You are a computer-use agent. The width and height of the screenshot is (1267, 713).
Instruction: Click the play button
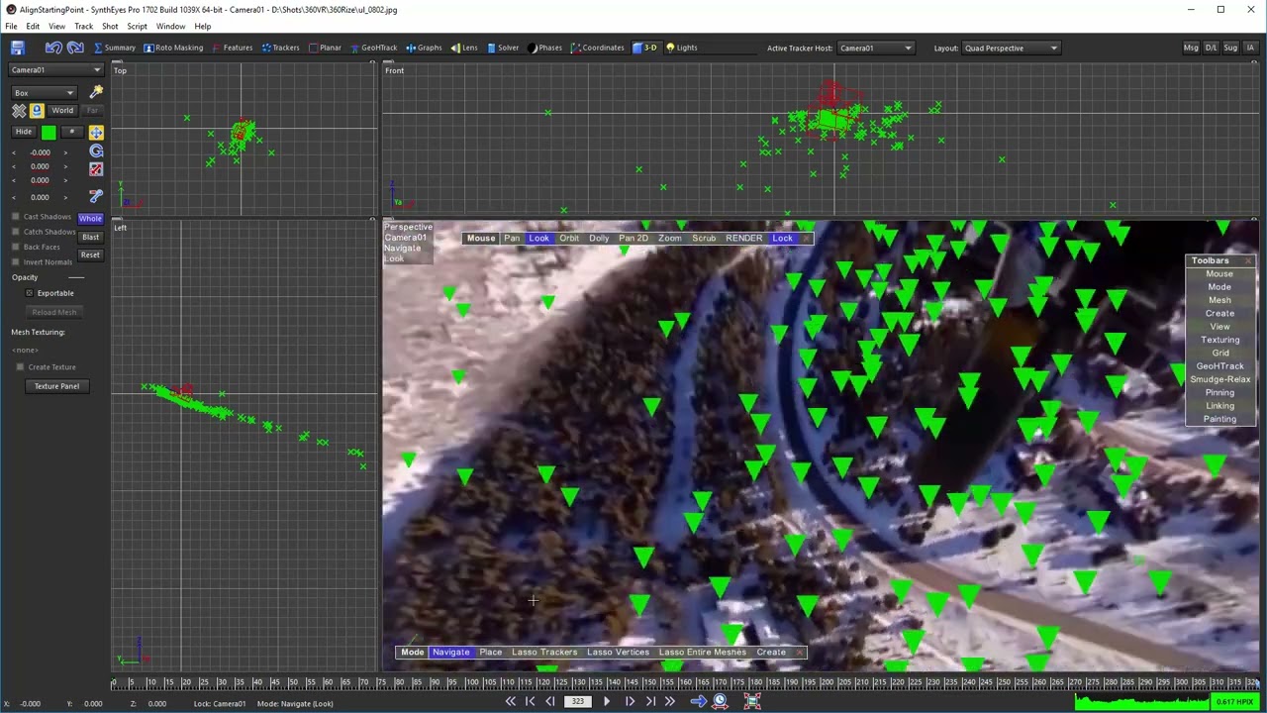[x=607, y=702]
